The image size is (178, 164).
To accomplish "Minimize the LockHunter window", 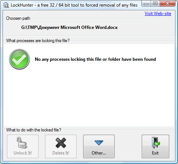I will click(x=146, y=4).
